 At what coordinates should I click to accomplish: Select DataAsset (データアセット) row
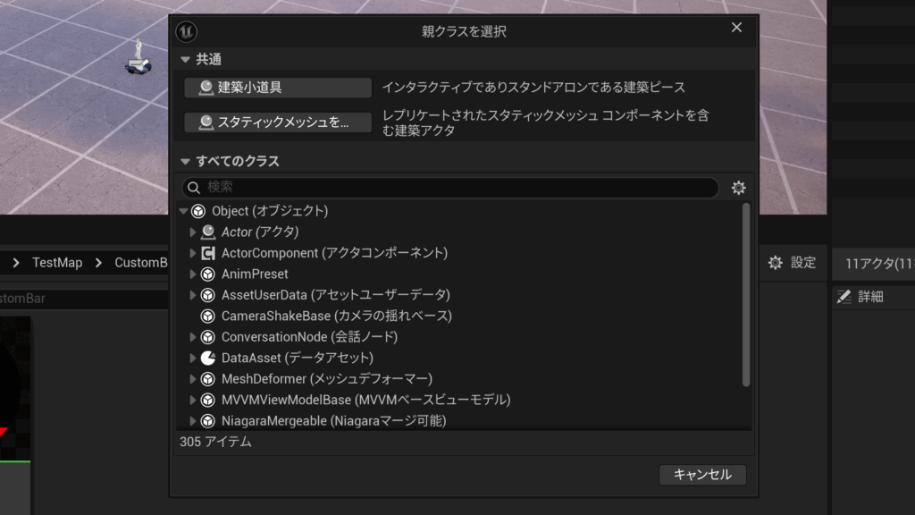pos(459,358)
